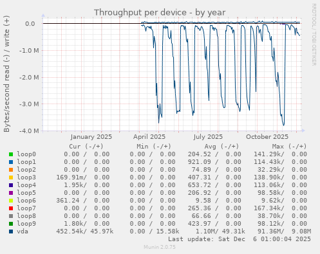This screenshot has width=320, height=254.
Task: Click the loop6 current value '361.24'
Action: pos(68,201)
